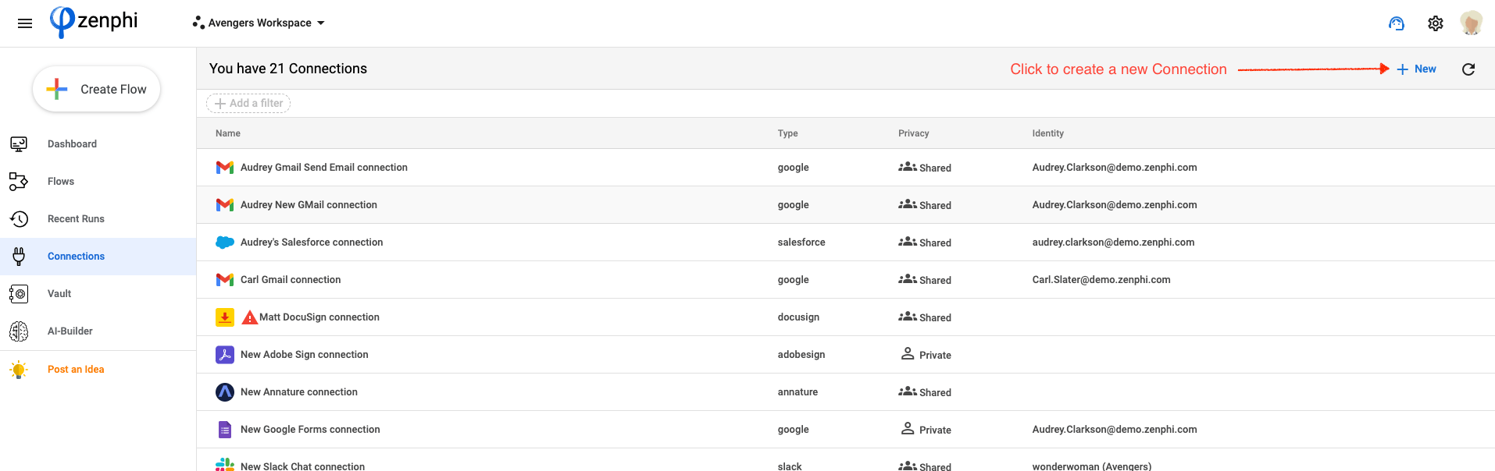The height and width of the screenshot is (471, 1495).
Task: Click Gmail icon of Audrey Gmail Send Email connection
Action: click(225, 167)
